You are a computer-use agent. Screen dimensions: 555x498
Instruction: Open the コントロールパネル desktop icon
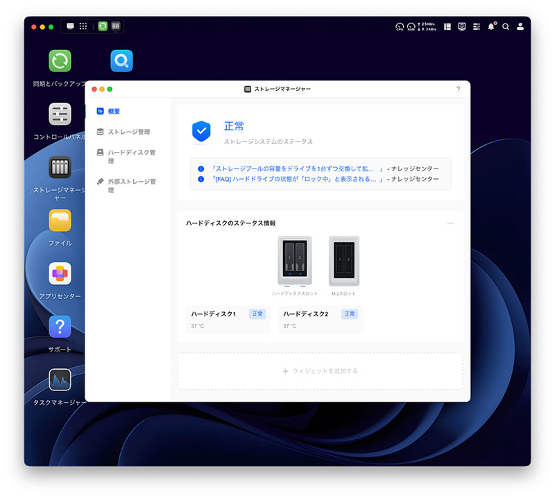(x=60, y=114)
